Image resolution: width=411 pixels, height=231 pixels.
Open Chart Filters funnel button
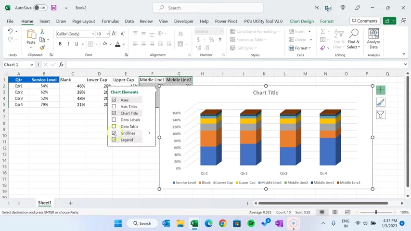(381, 115)
